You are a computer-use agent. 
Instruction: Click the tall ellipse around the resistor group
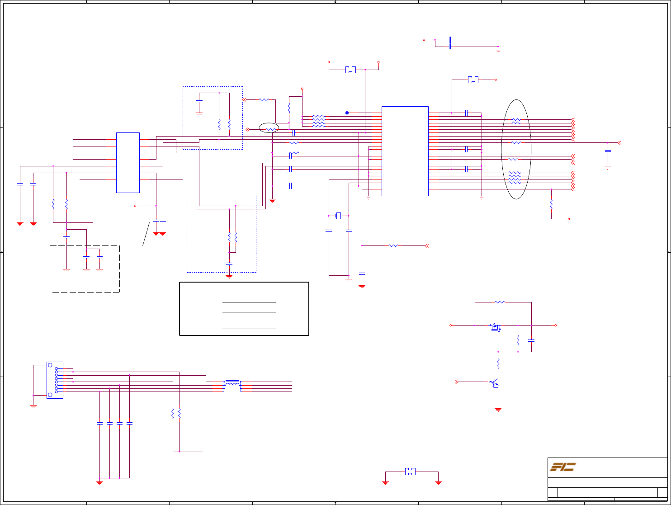516,149
